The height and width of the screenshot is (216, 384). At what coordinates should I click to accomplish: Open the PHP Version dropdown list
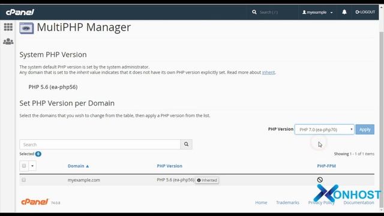[324, 130]
